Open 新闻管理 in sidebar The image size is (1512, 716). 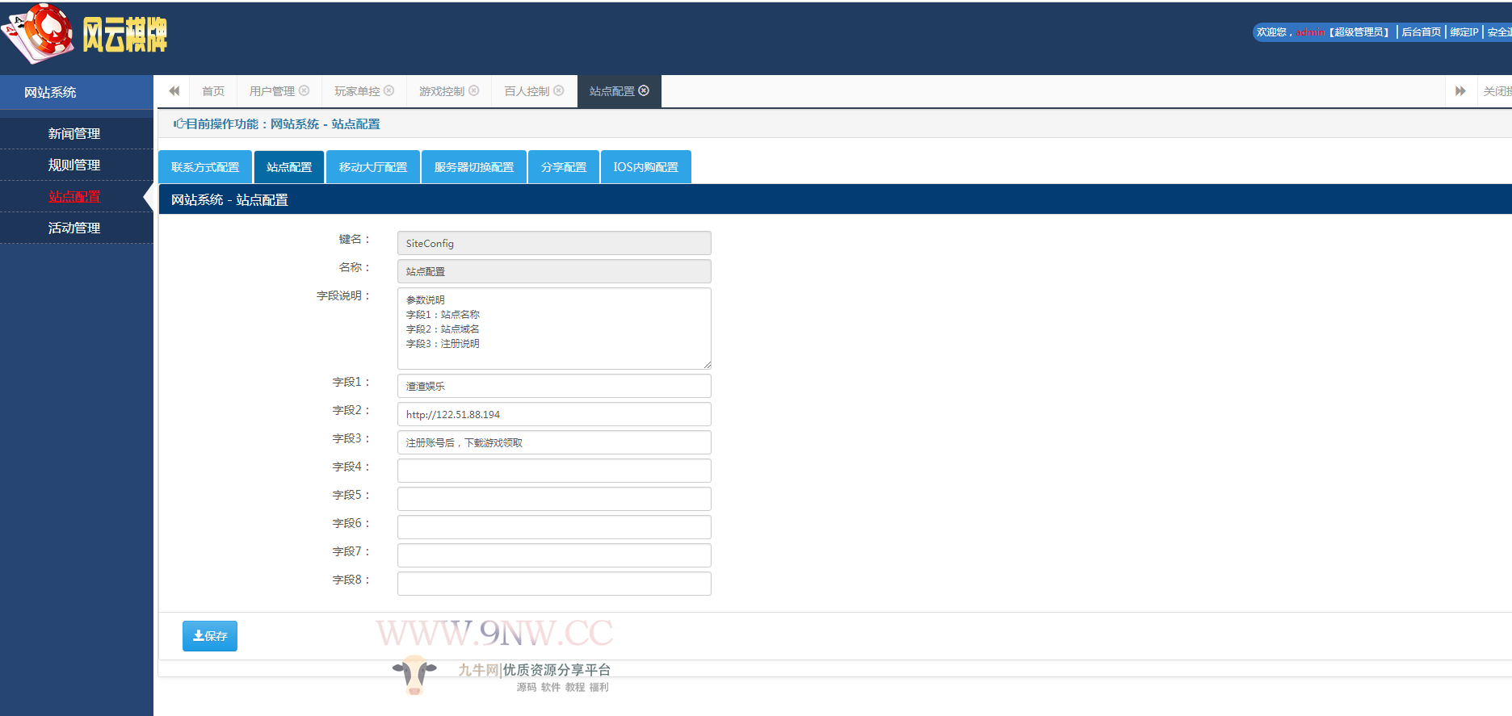[74, 133]
